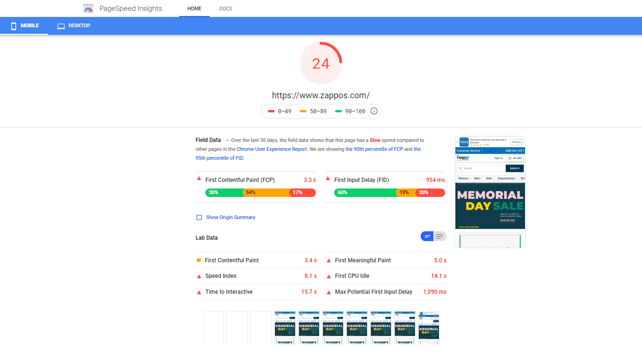Click the Field Data heading
Viewport: 642px width, 361px height.
[208, 140]
